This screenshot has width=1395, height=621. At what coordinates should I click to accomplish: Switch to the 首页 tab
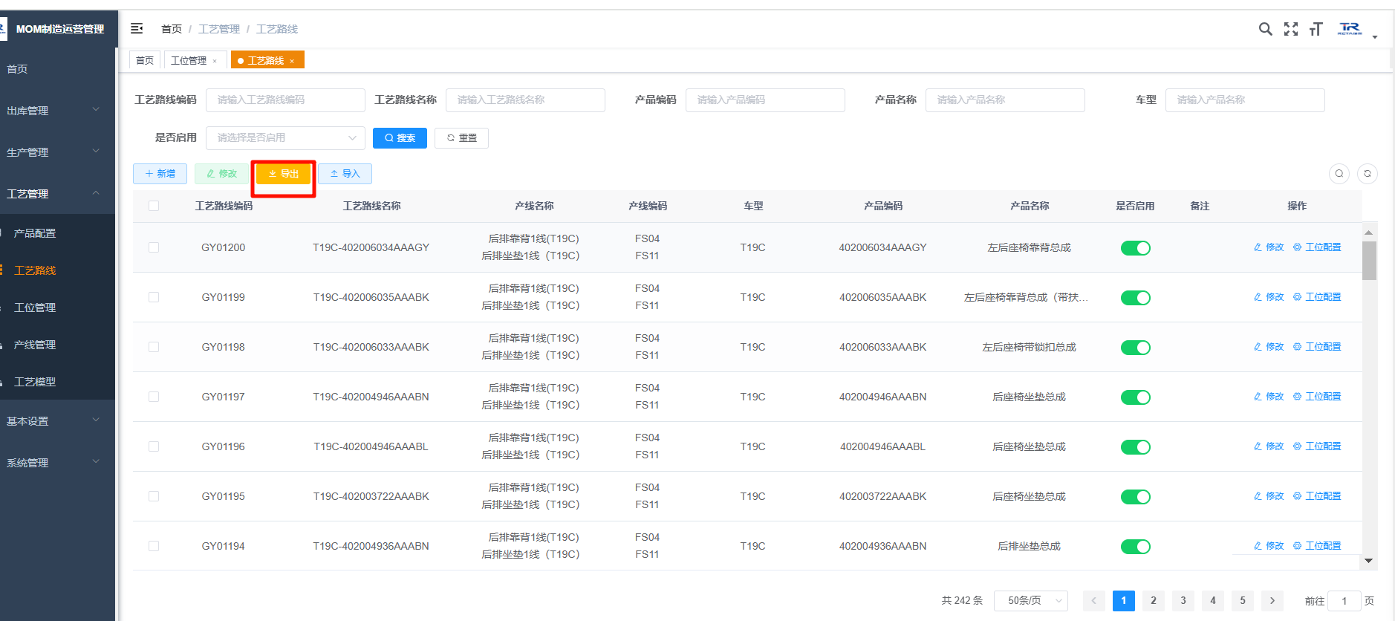coord(145,61)
